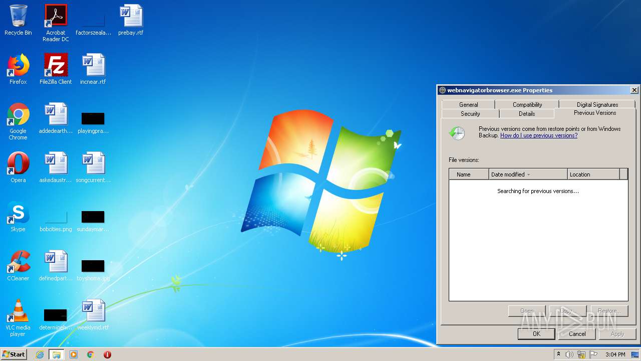
Task: Switch to the Security tab
Action: tap(470, 114)
